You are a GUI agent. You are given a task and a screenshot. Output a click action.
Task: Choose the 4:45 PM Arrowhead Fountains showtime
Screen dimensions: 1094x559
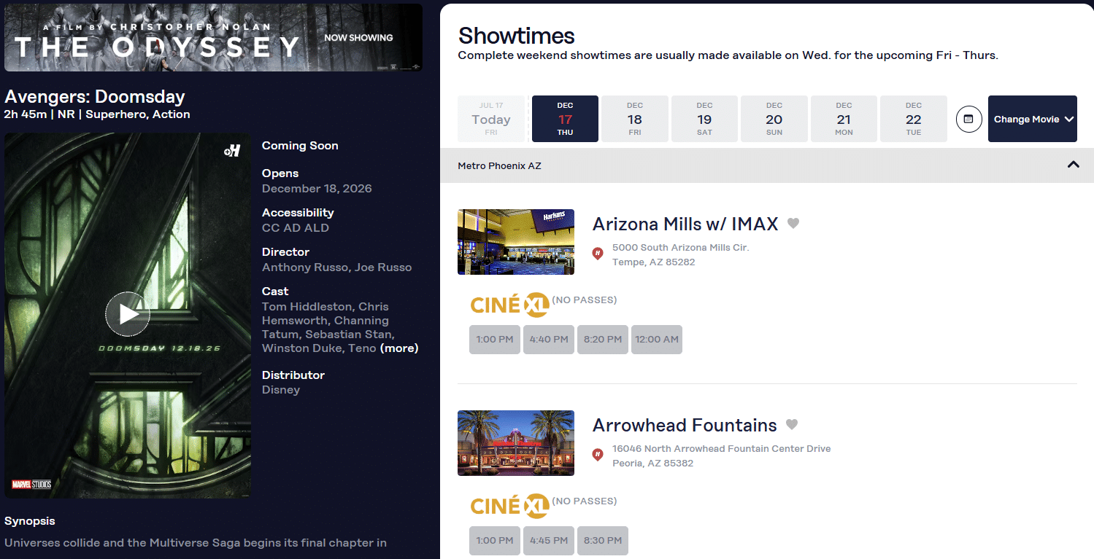(549, 541)
